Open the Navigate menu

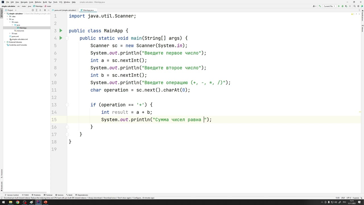point(24,2)
